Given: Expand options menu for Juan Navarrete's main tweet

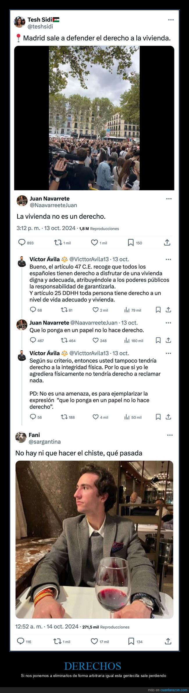Looking at the screenshot, I should pos(169,199).
